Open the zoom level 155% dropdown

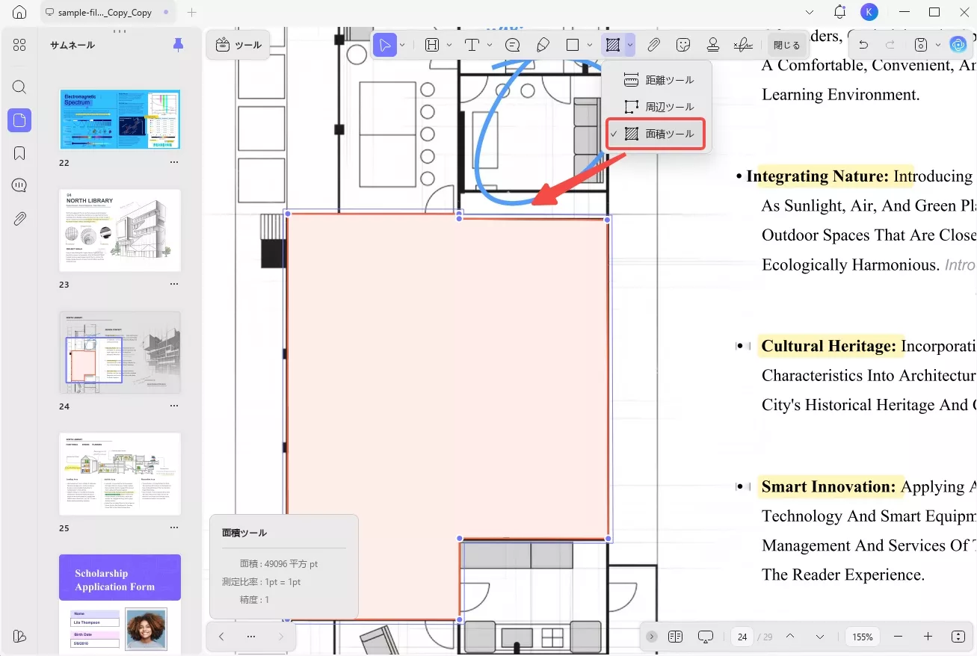tap(863, 637)
